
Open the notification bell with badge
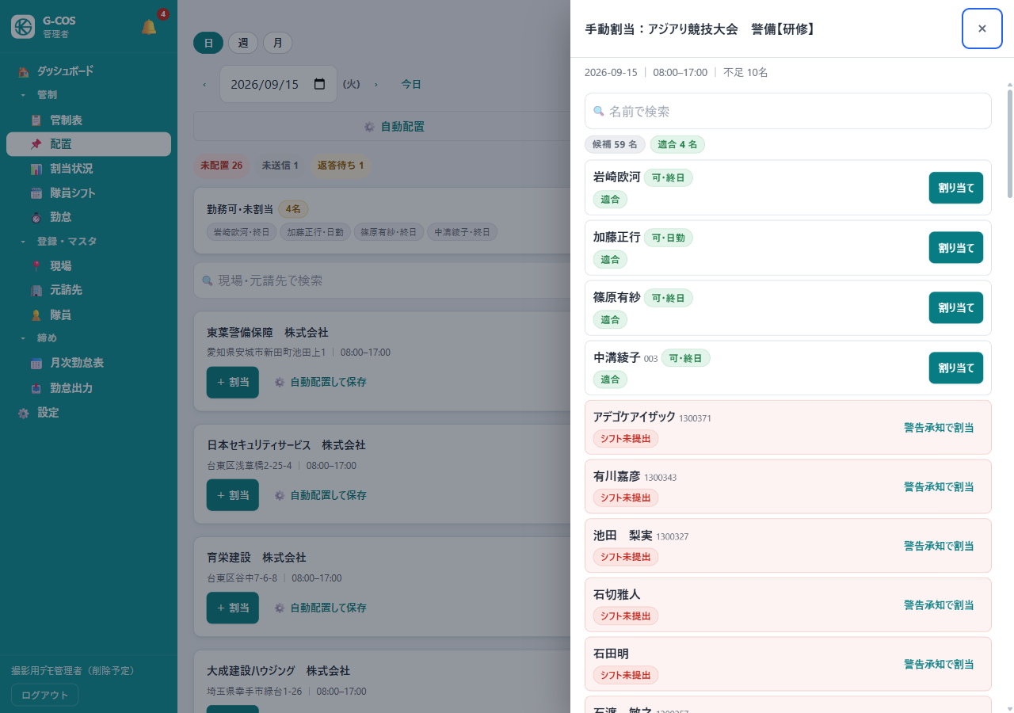149,27
